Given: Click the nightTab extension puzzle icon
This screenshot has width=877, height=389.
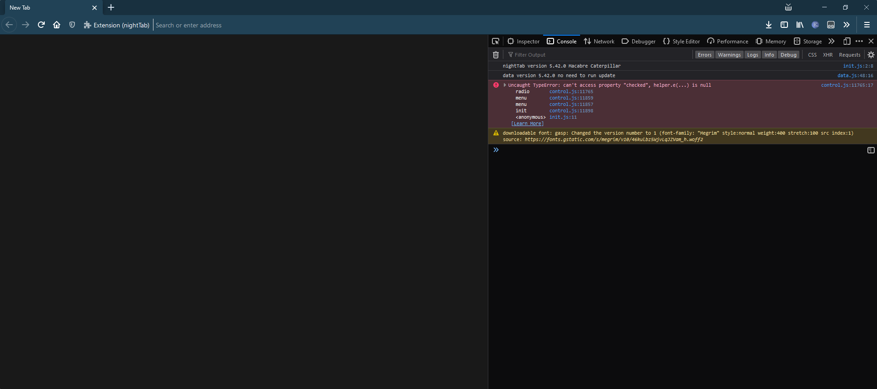Looking at the screenshot, I should coord(87,25).
